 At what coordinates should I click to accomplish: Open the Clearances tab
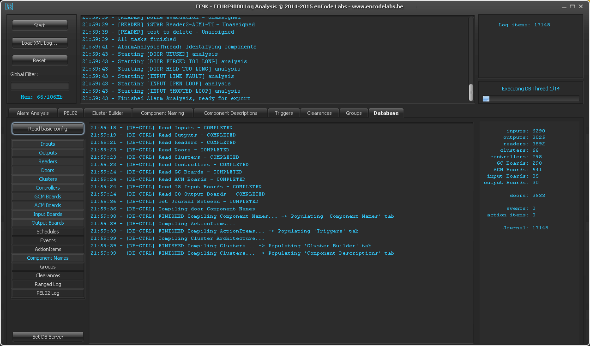click(x=319, y=113)
